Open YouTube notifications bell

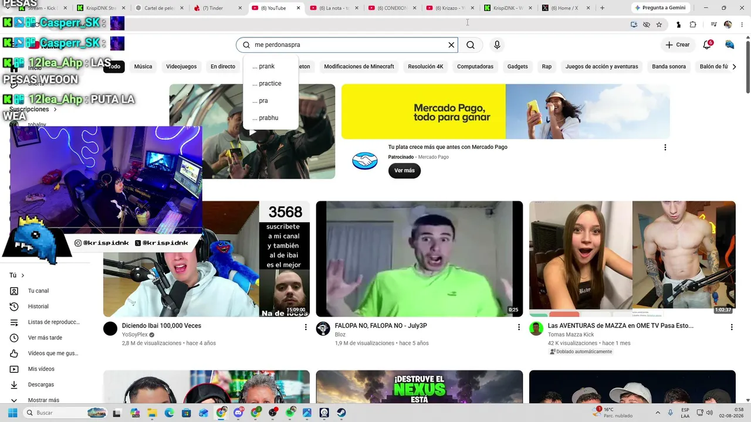707,45
